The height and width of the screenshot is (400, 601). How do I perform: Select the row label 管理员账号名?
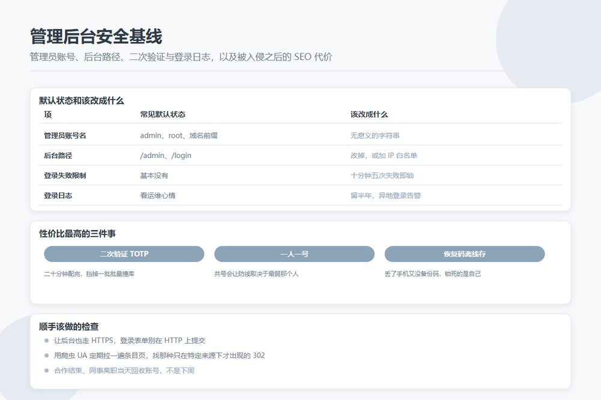tap(65, 136)
